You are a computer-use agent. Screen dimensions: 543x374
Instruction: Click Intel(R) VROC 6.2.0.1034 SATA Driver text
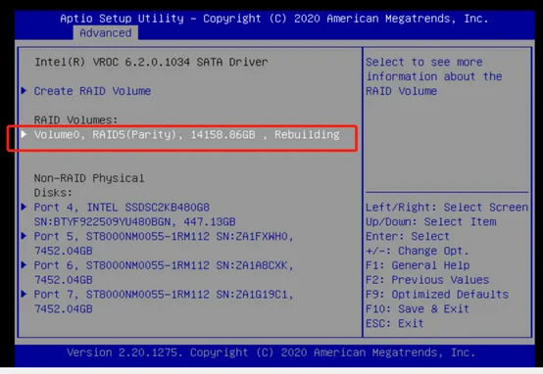click(x=151, y=62)
